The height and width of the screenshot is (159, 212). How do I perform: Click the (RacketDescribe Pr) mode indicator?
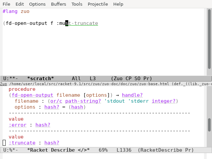(166, 150)
